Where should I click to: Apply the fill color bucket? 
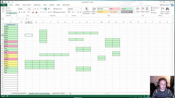tap(33, 12)
